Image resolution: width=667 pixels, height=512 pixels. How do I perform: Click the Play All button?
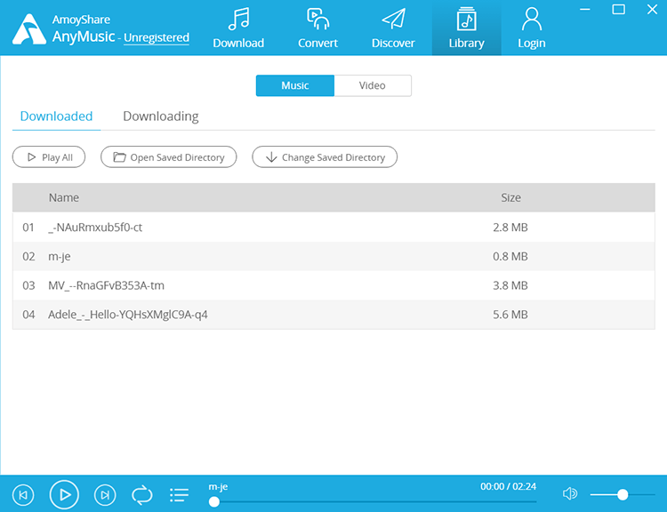[x=49, y=157]
